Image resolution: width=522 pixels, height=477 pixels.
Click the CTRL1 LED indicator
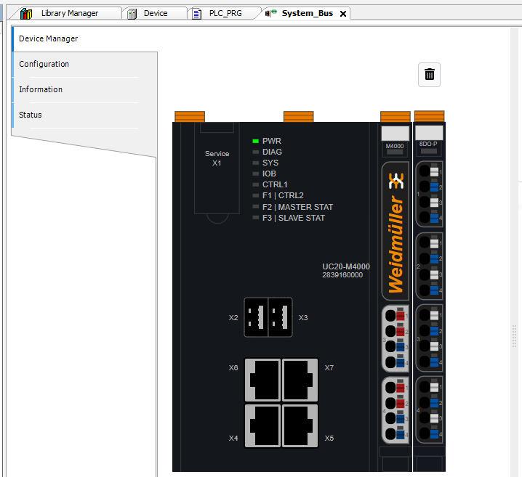click(x=255, y=184)
